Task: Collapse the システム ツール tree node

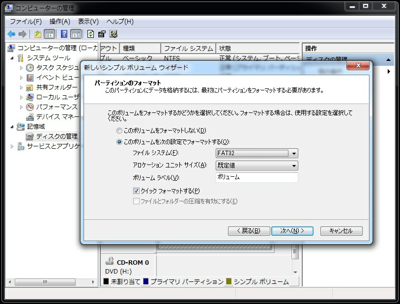Action: pyautogui.click(x=12, y=58)
